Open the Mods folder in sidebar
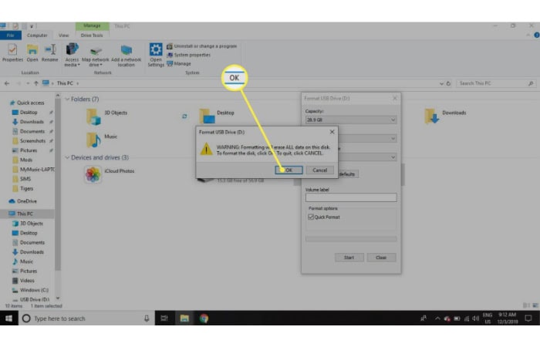The image size is (540, 347). coord(22,160)
